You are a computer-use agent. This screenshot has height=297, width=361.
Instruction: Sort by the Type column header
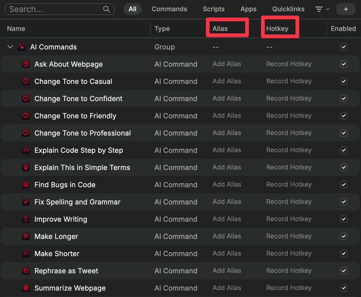click(162, 29)
